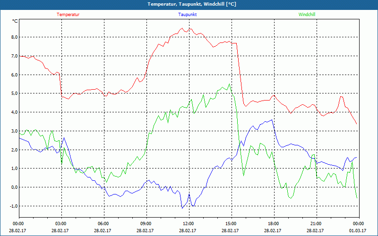Click the 28.02.17 date under 12:00
378x236 pixels.
coord(188,230)
